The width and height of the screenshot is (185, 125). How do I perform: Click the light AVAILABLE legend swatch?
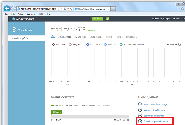tap(99, 106)
